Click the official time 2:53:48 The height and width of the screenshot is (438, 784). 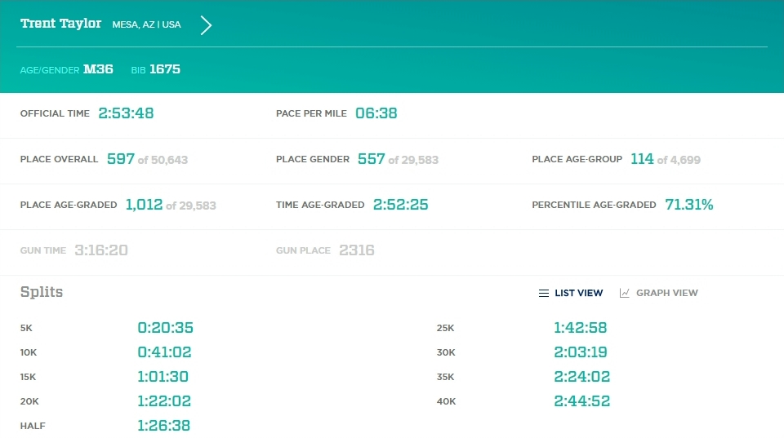[126, 113]
